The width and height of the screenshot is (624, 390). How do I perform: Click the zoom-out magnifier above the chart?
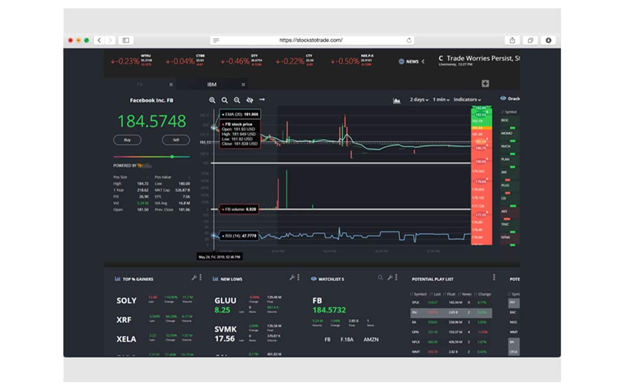click(237, 100)
